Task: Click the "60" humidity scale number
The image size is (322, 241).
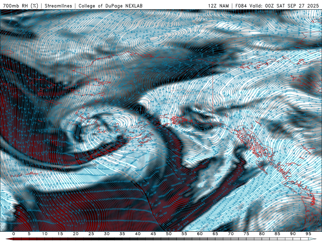Action: click(x=200, y=234)
